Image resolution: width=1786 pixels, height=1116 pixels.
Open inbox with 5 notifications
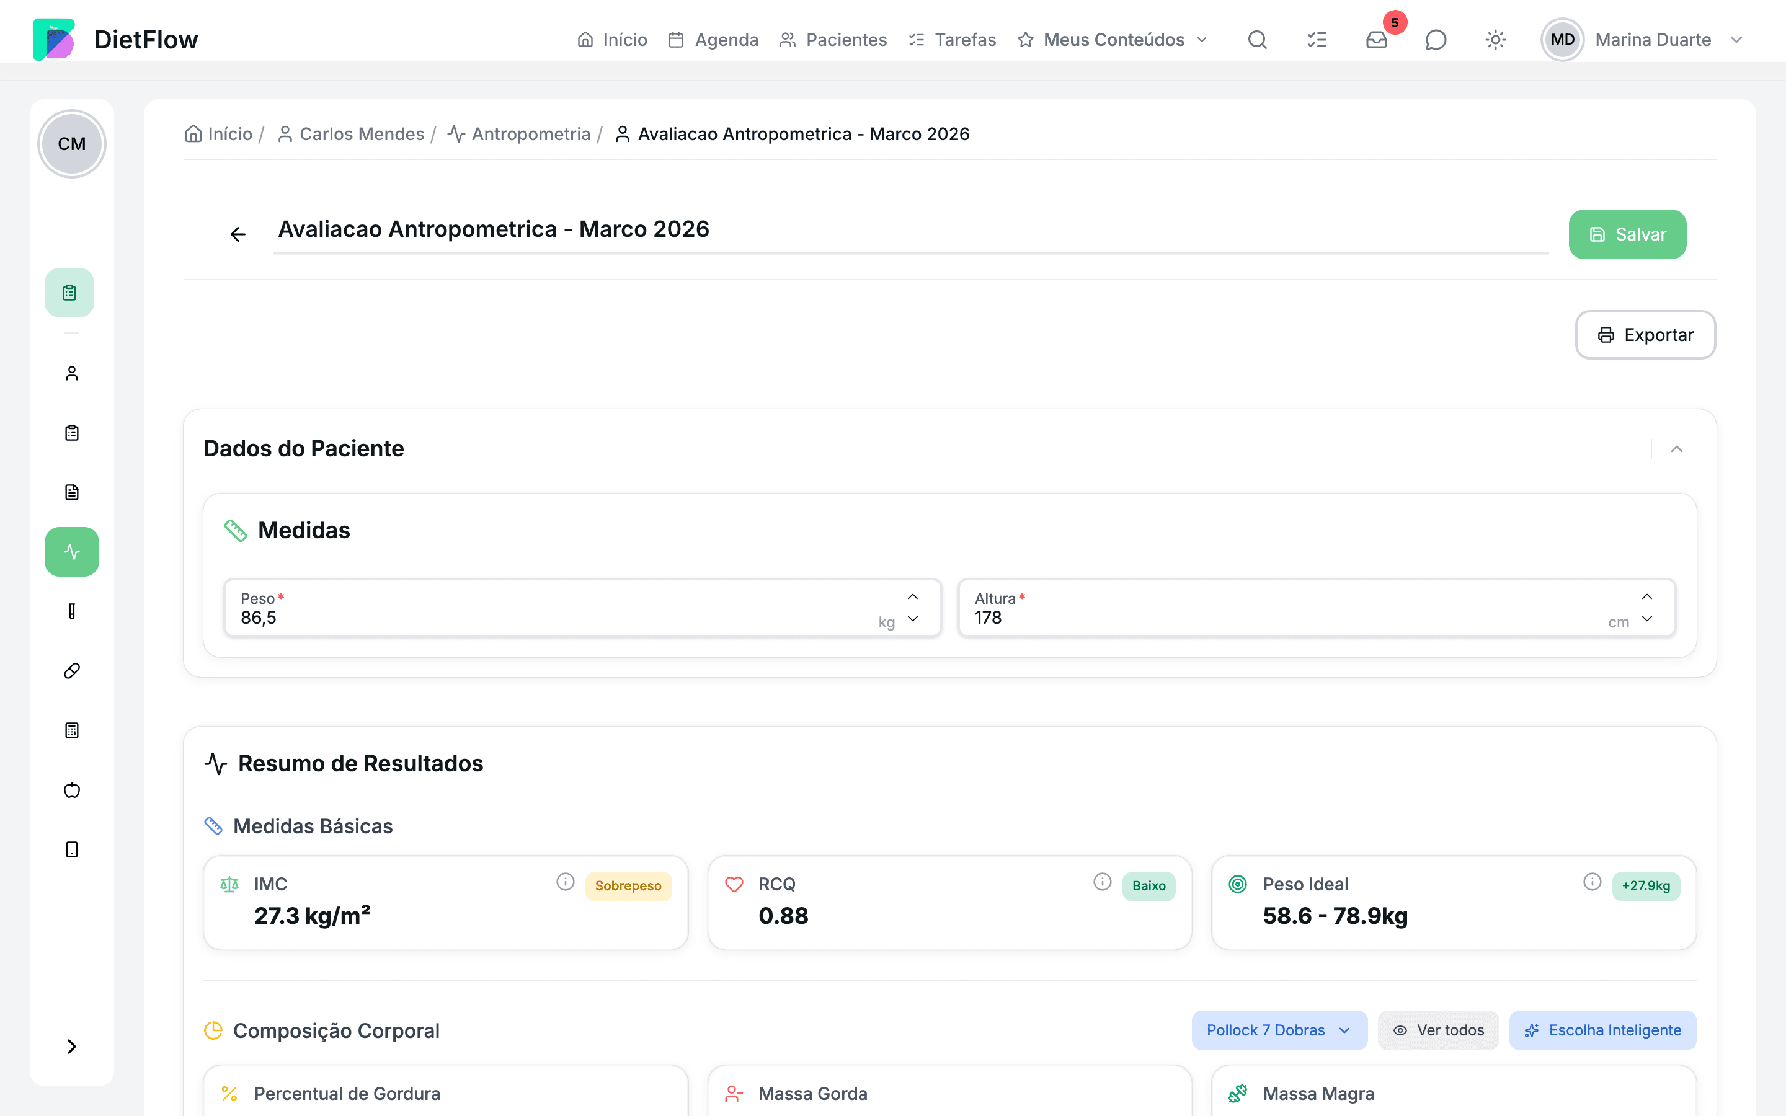point(1377,40)
